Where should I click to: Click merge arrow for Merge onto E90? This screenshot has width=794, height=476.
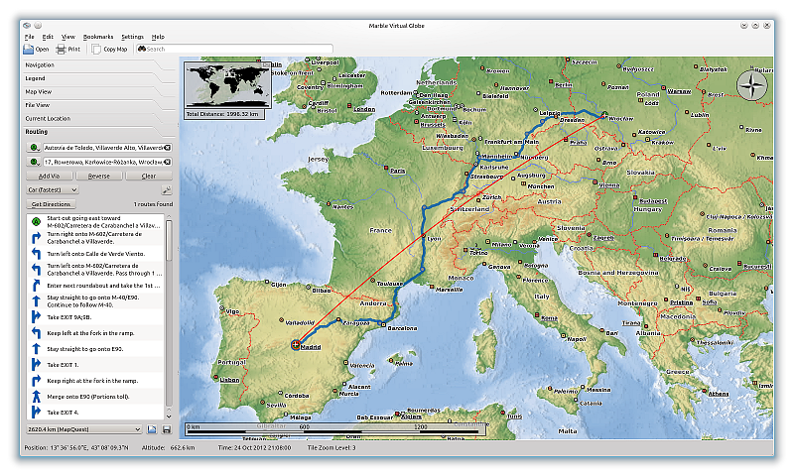pyautogui.click(x=36, y=396)
